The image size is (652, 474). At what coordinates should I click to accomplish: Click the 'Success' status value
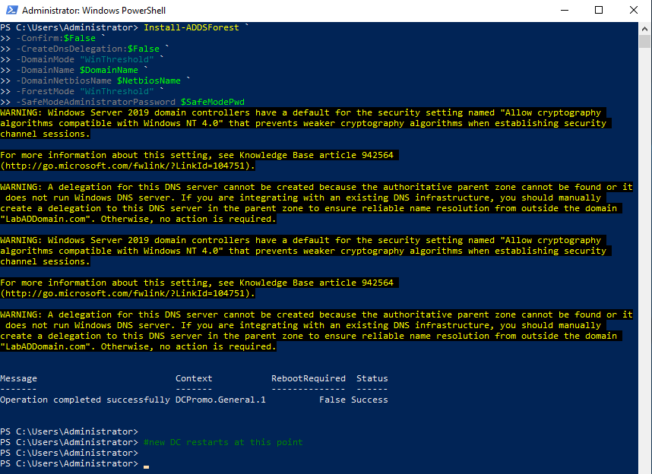[x=369, y=400]
